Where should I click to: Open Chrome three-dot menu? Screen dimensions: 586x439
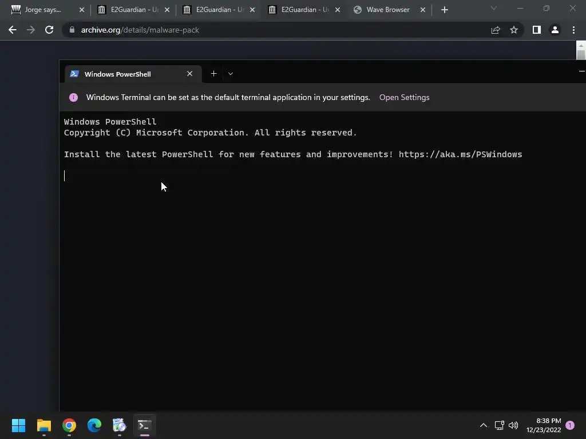(x=573, y=30)
